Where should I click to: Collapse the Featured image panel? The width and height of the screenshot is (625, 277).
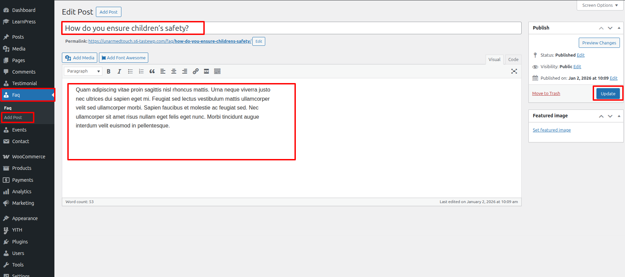coord(619,116)
